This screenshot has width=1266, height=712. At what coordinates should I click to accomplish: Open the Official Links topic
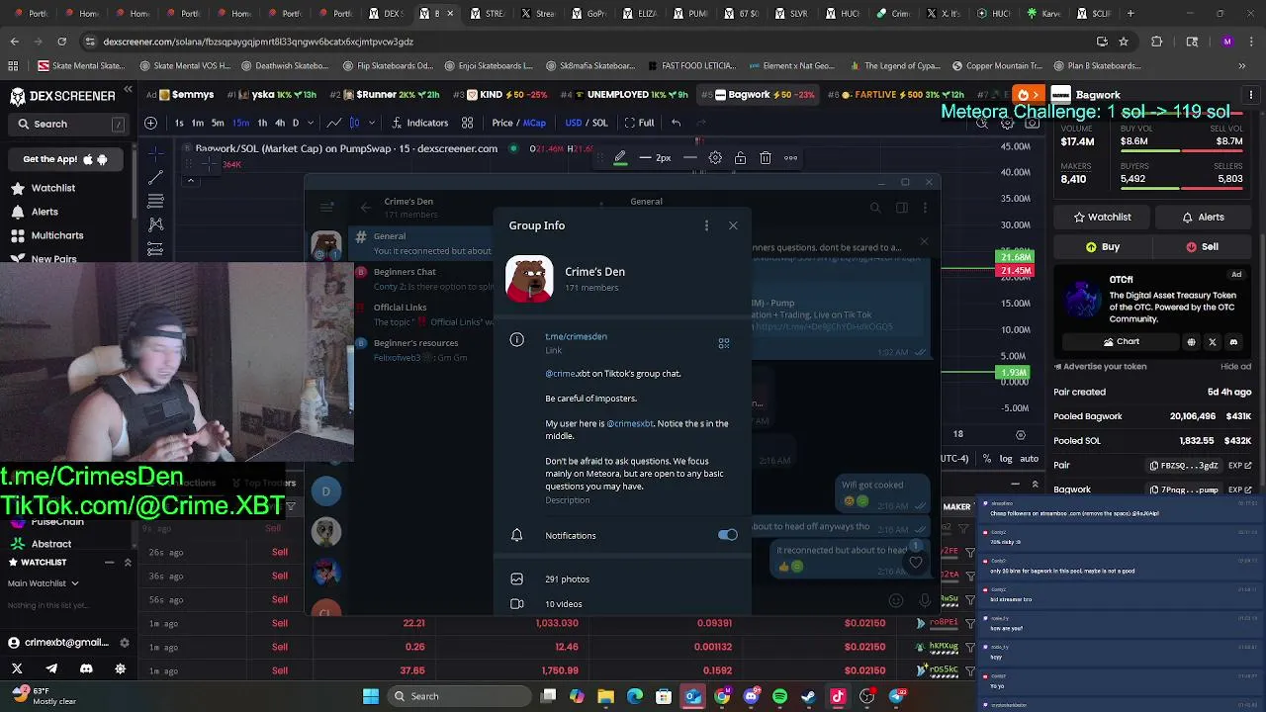[x=423, y=314]
